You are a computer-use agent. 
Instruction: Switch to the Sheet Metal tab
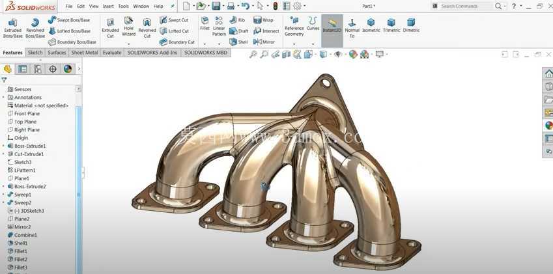click(85, 53)
